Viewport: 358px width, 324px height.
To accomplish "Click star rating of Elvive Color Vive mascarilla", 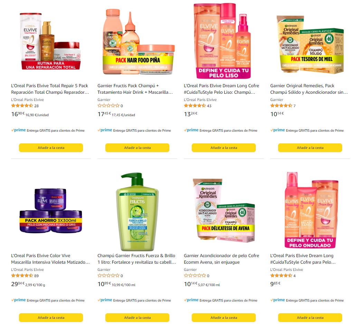I will (x=22, y=275).
